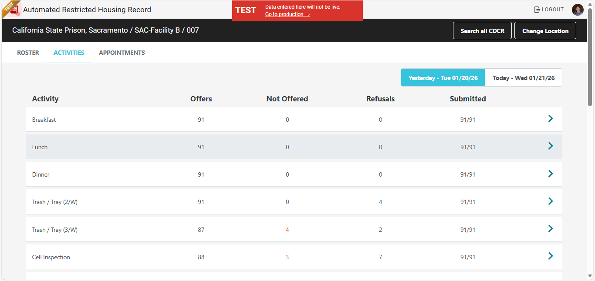
Task: Expand the Dinner row chevron
Action: pos(551,174)
